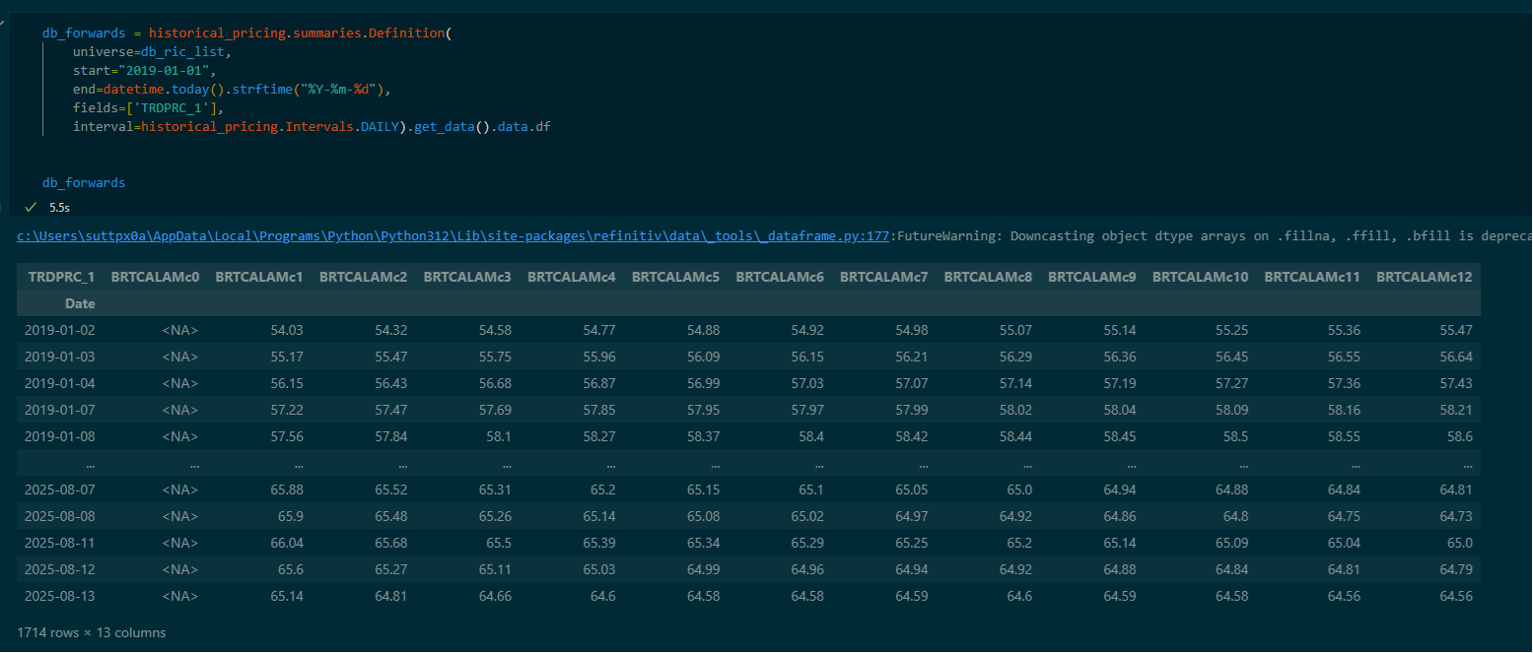Screen dimensions: 1533x653
Task: Click the BRTCALAMc9 column header
Action: 1092,278
